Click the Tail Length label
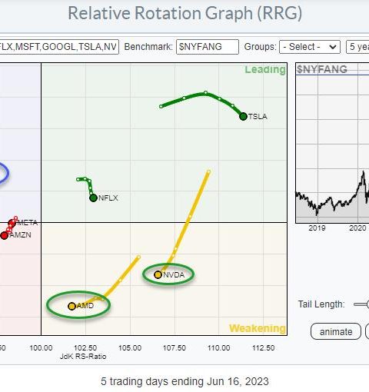Screen dimensions: 369x392 click(x=321, y=304)
